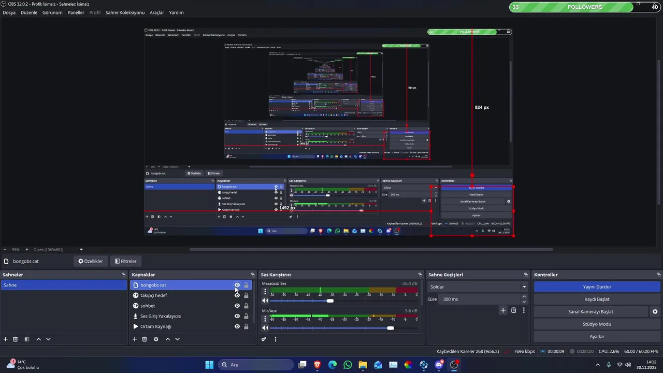Lock the bongobs cat source
The width and height of the screenshot is (663, 373).
pyautogui.click(x=246, y=285)
